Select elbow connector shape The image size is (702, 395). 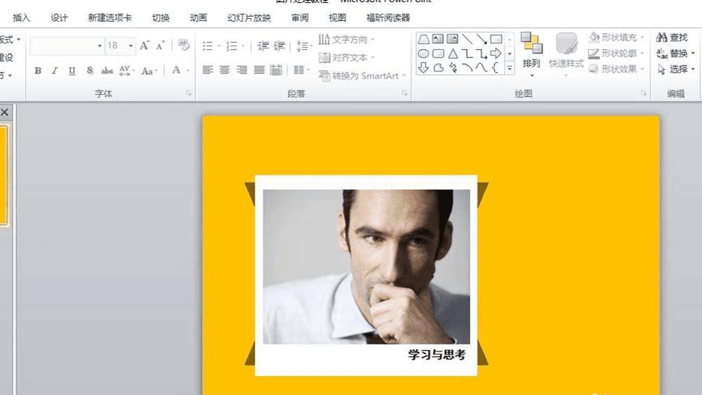[467, 54]
